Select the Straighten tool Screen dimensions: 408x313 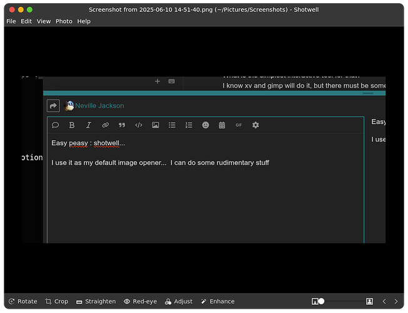(x=96, y=302)
